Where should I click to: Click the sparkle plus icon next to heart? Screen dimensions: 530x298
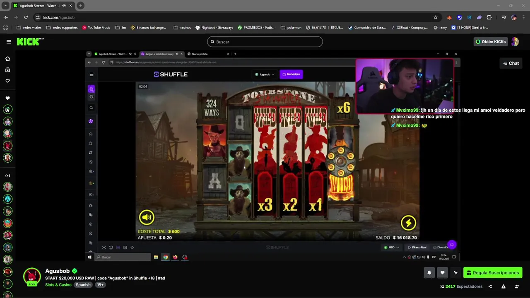455,273
